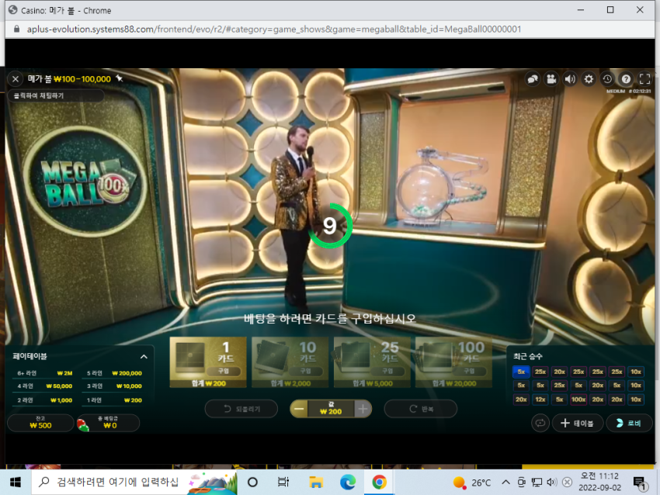Viewport: 660px width, 495px height.
Task: Open Microsoft Edge from the taskbar
Action: point(348,482)
